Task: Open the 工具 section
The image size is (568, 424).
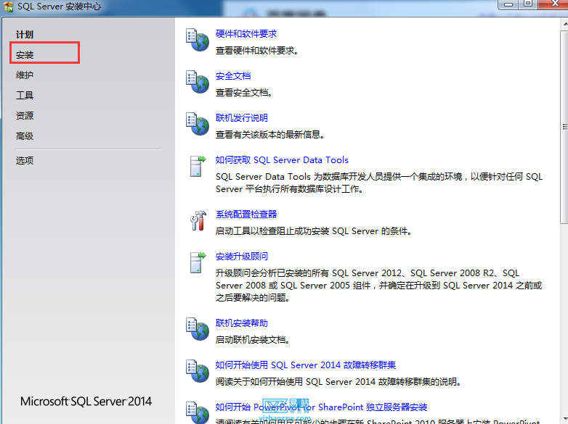Action: (x=25, y=96)
